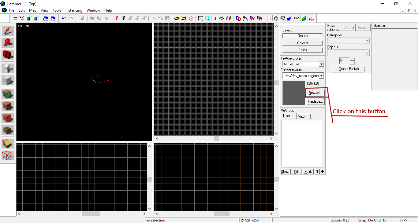
Task: Toggle the 'tl' texture lock button
Action: 215,18
